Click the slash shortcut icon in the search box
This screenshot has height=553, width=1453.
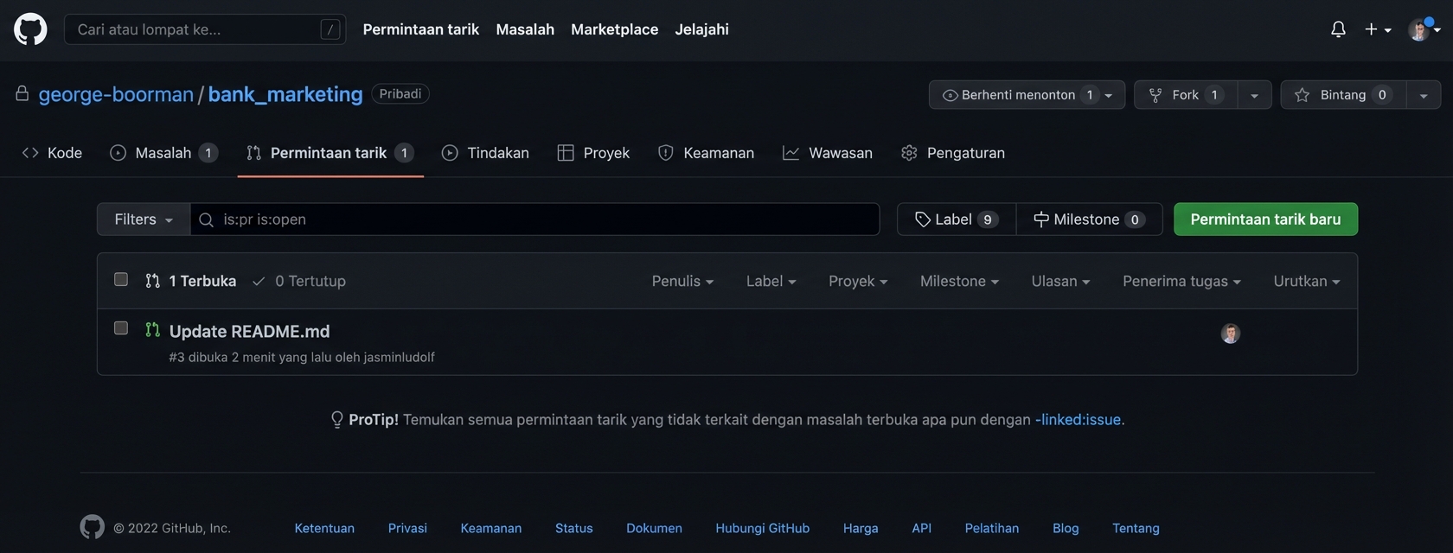coord(330,29)
